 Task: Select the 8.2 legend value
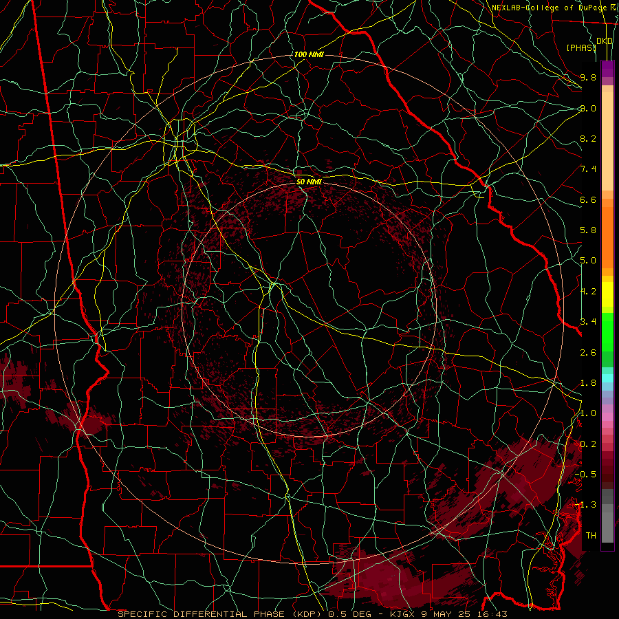pos(588,138)
